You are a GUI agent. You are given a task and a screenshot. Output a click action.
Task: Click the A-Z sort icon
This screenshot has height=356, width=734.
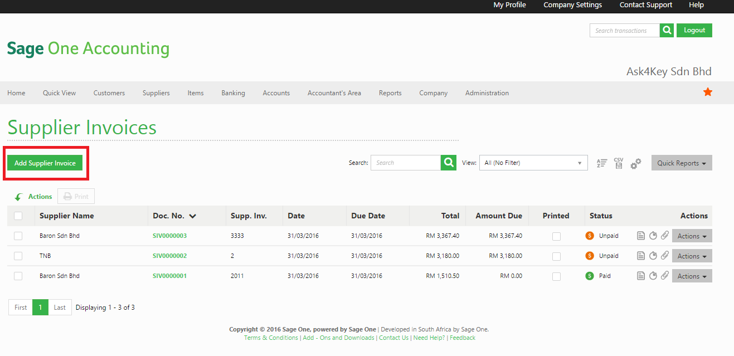point(601,163)
